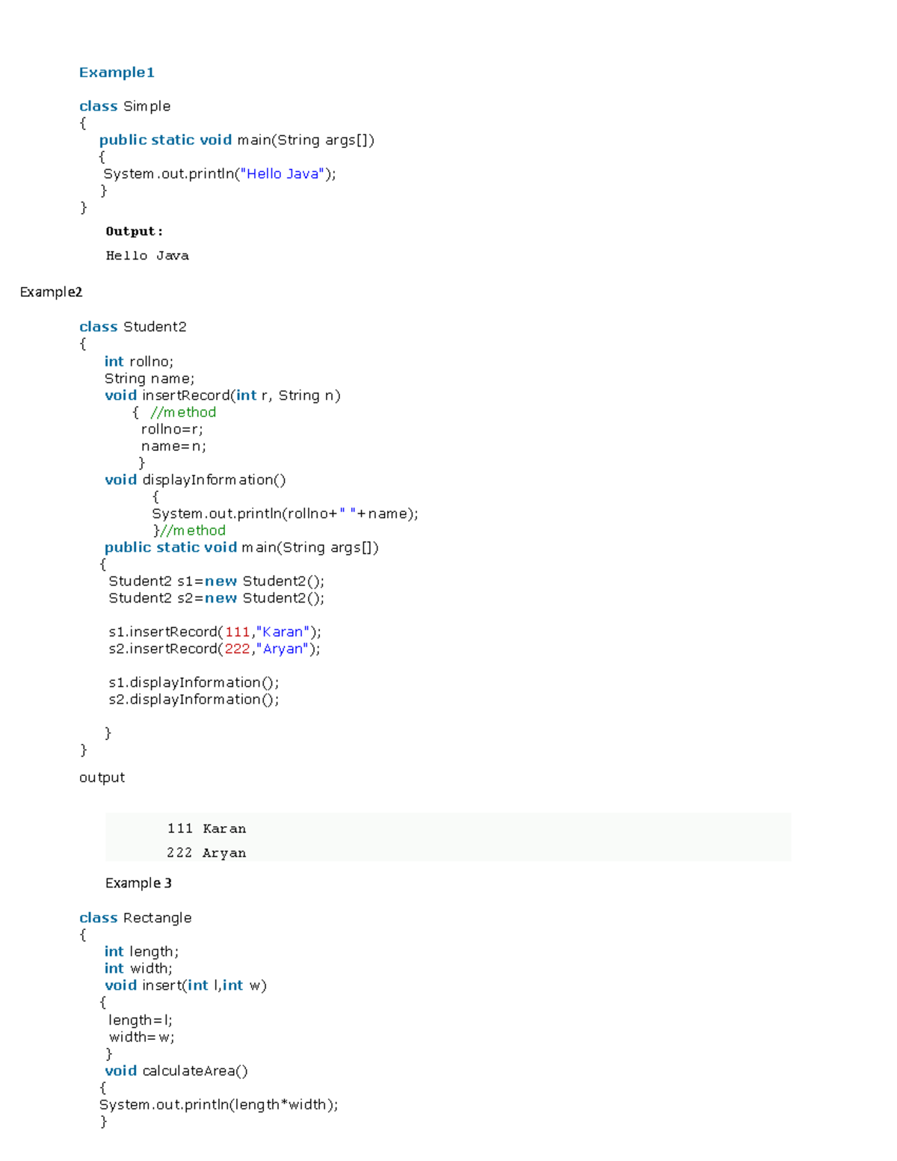The width and height of the screenshot is (897, 1161).
Task: Click the Example 3 heading
Action: (139, 882)
